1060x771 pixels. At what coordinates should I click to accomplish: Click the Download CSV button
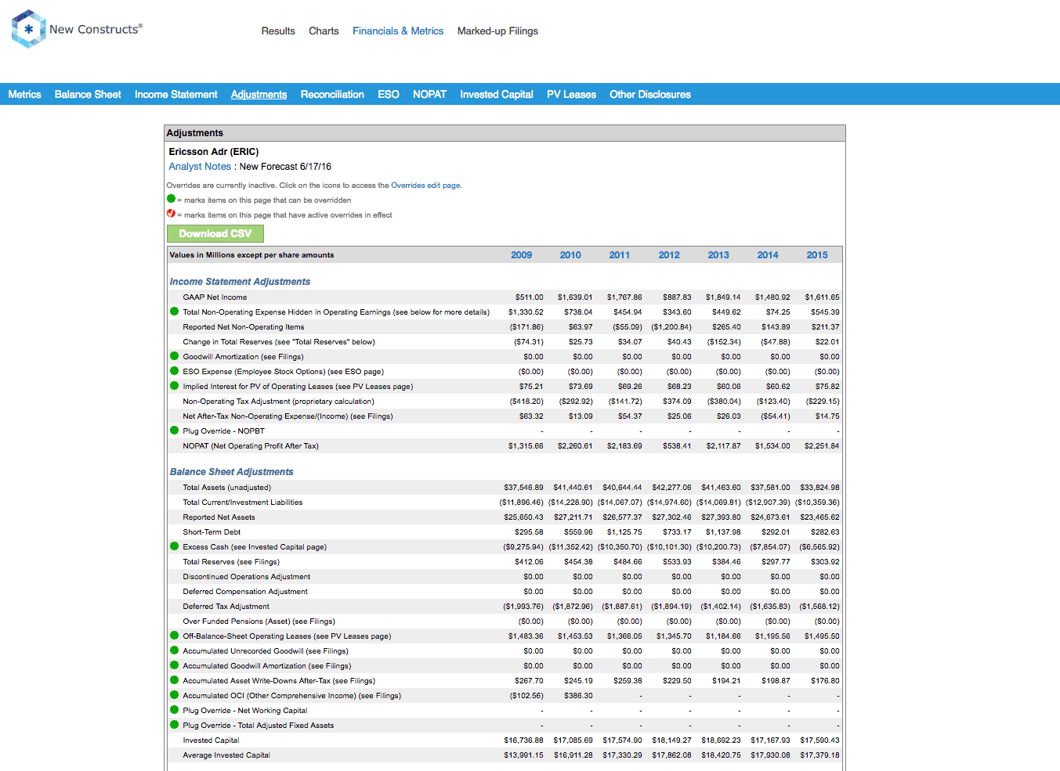215,233
